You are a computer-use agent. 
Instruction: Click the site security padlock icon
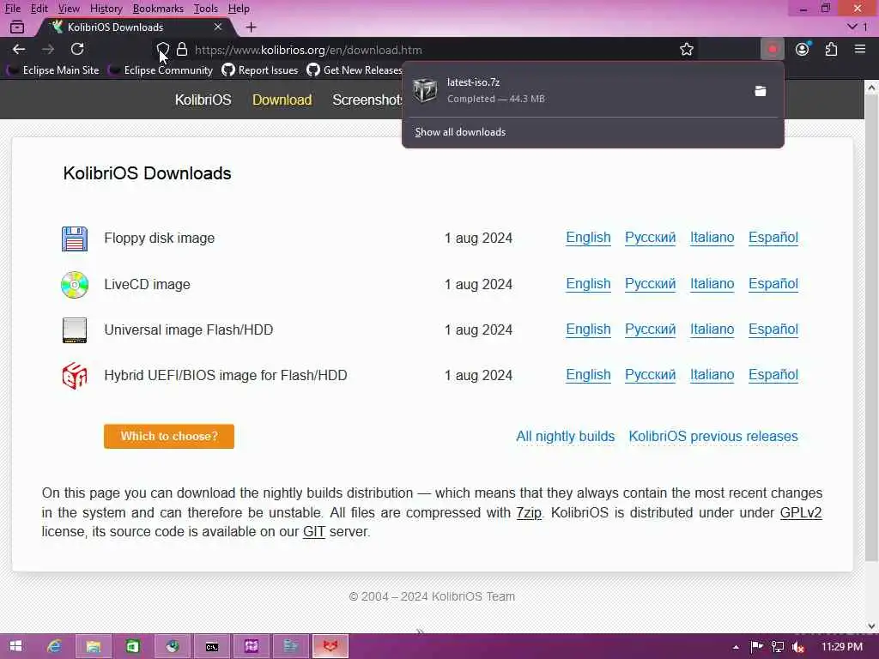point(182,50)
